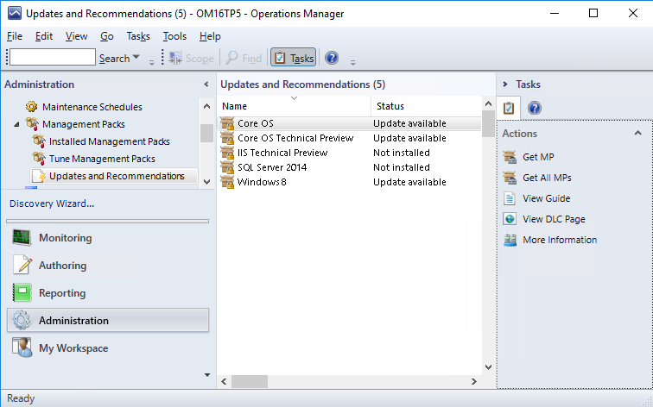The width and height of the screenshot is (653, 407).
Task: Click the search text input field
Action: click(53, 58)
